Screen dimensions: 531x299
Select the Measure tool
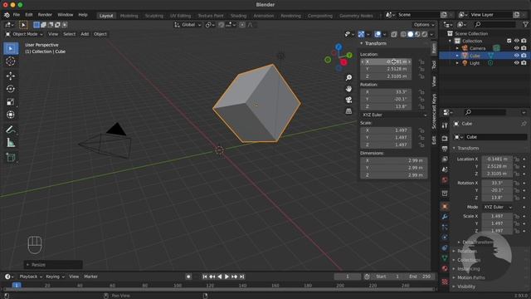pyautogui.click(x=11, y=143)
